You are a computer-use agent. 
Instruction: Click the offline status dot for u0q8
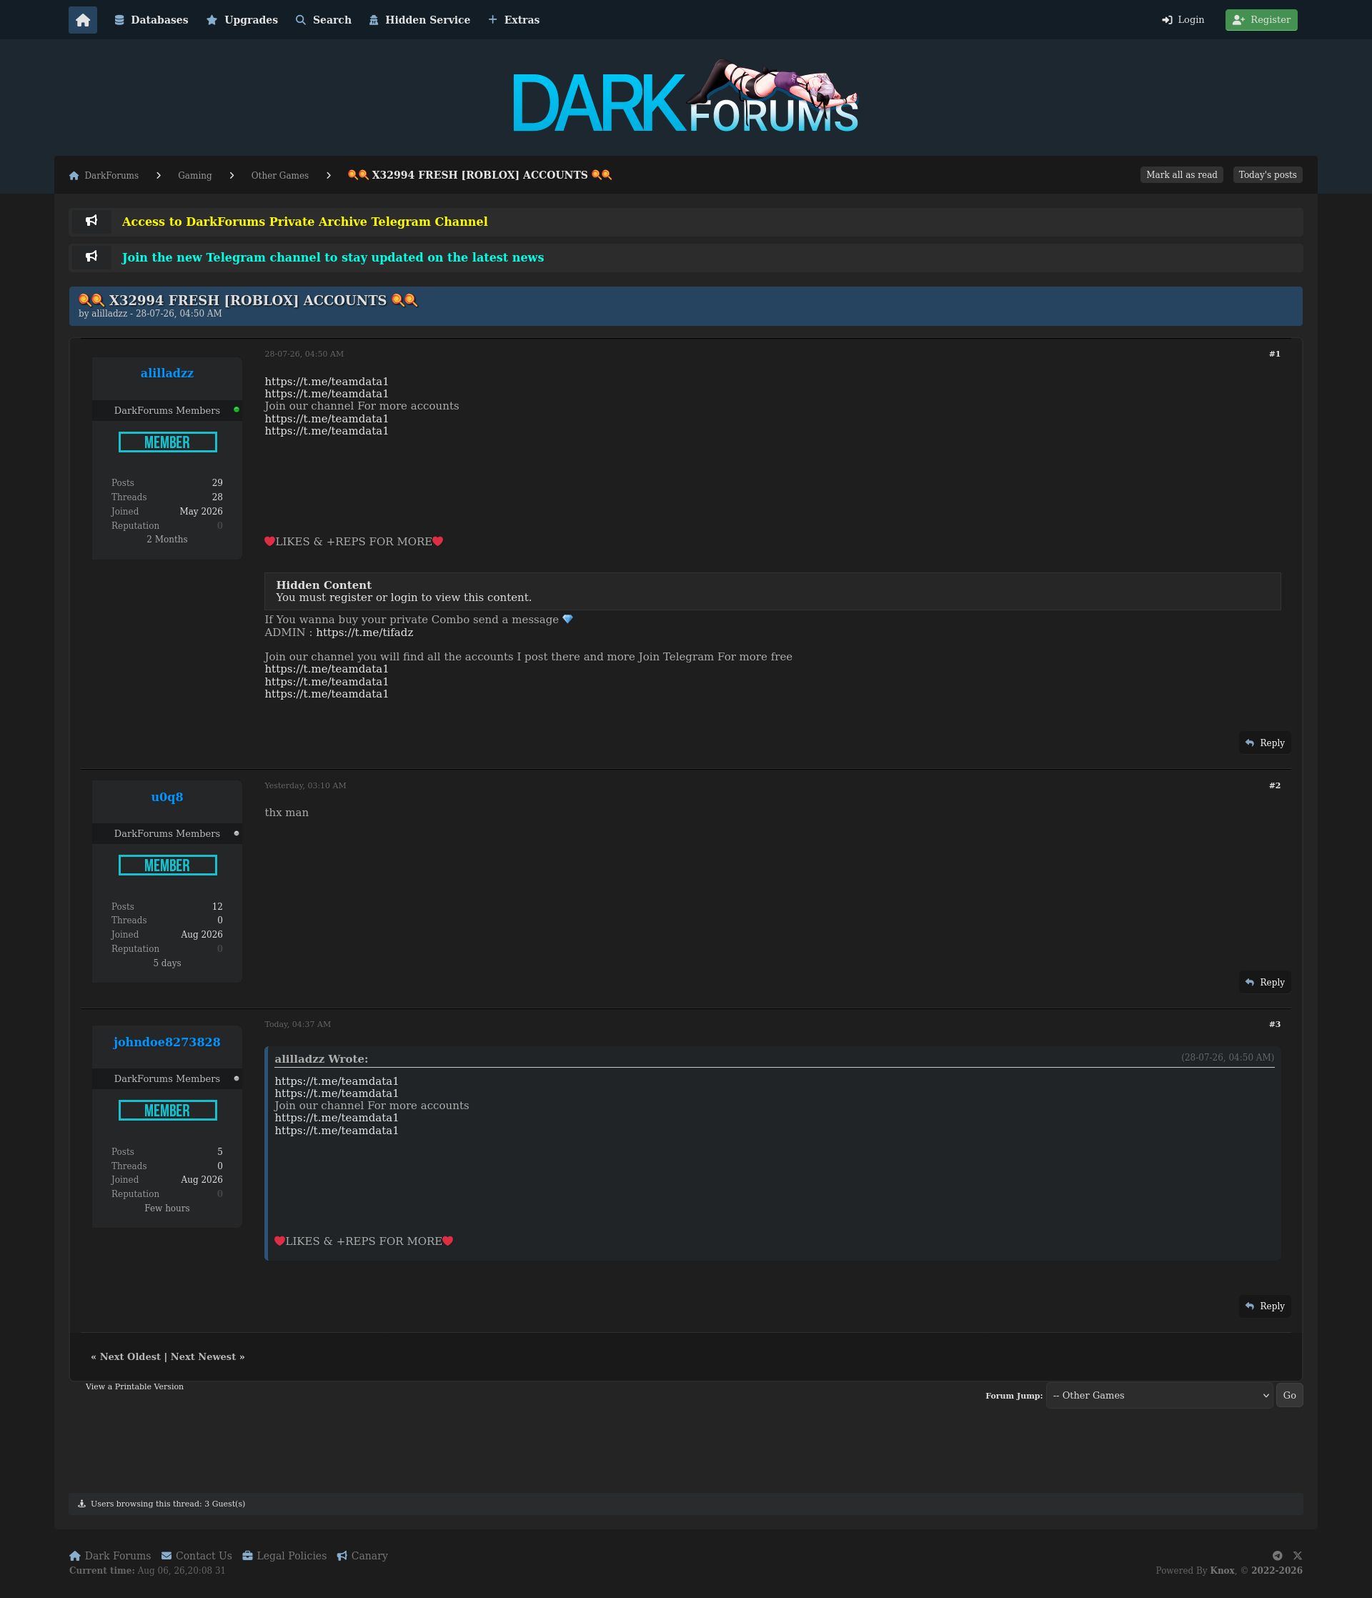pos(237,834)
